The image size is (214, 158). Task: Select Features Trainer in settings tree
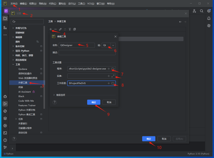coord(27,105)
